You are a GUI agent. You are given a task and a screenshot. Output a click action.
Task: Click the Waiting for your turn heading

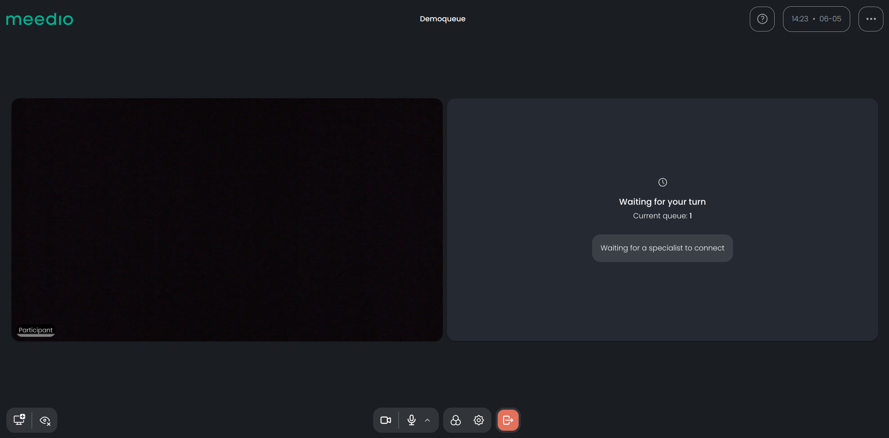(x=662, y=202)
